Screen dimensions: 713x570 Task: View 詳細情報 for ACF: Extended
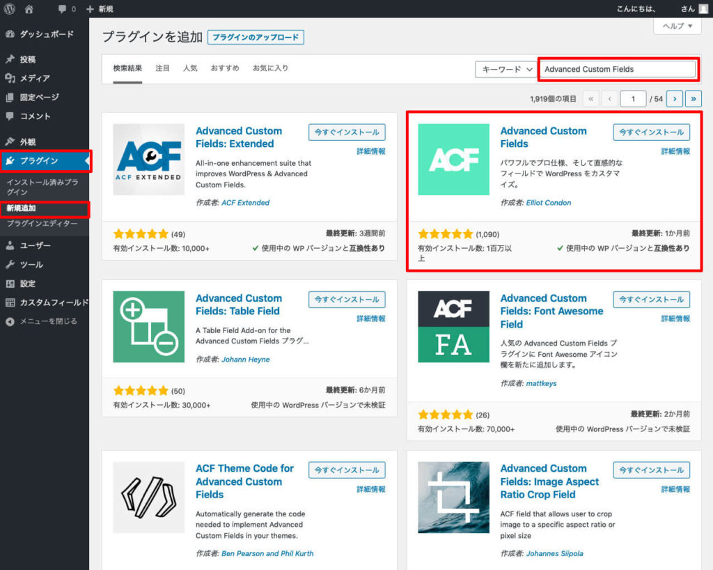click(x=370, y=151)
